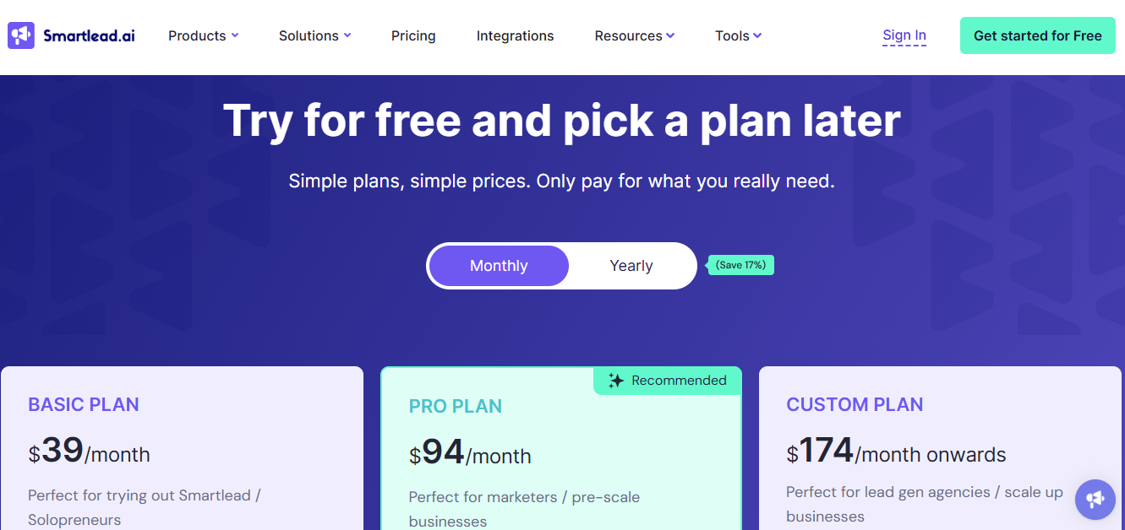Screen dimensions: 1125x530
Task: Select the Monthly billing option
Action: click(x=498, y=265)
